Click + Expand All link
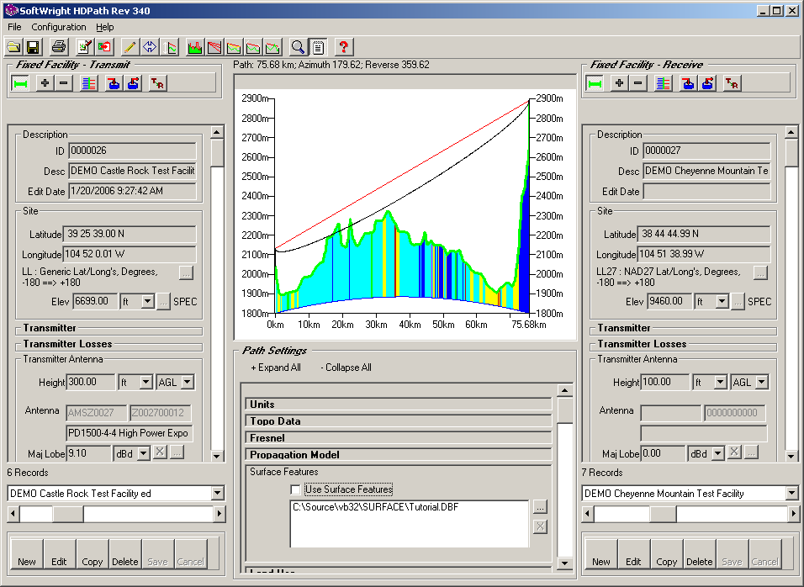 point(276,368)
